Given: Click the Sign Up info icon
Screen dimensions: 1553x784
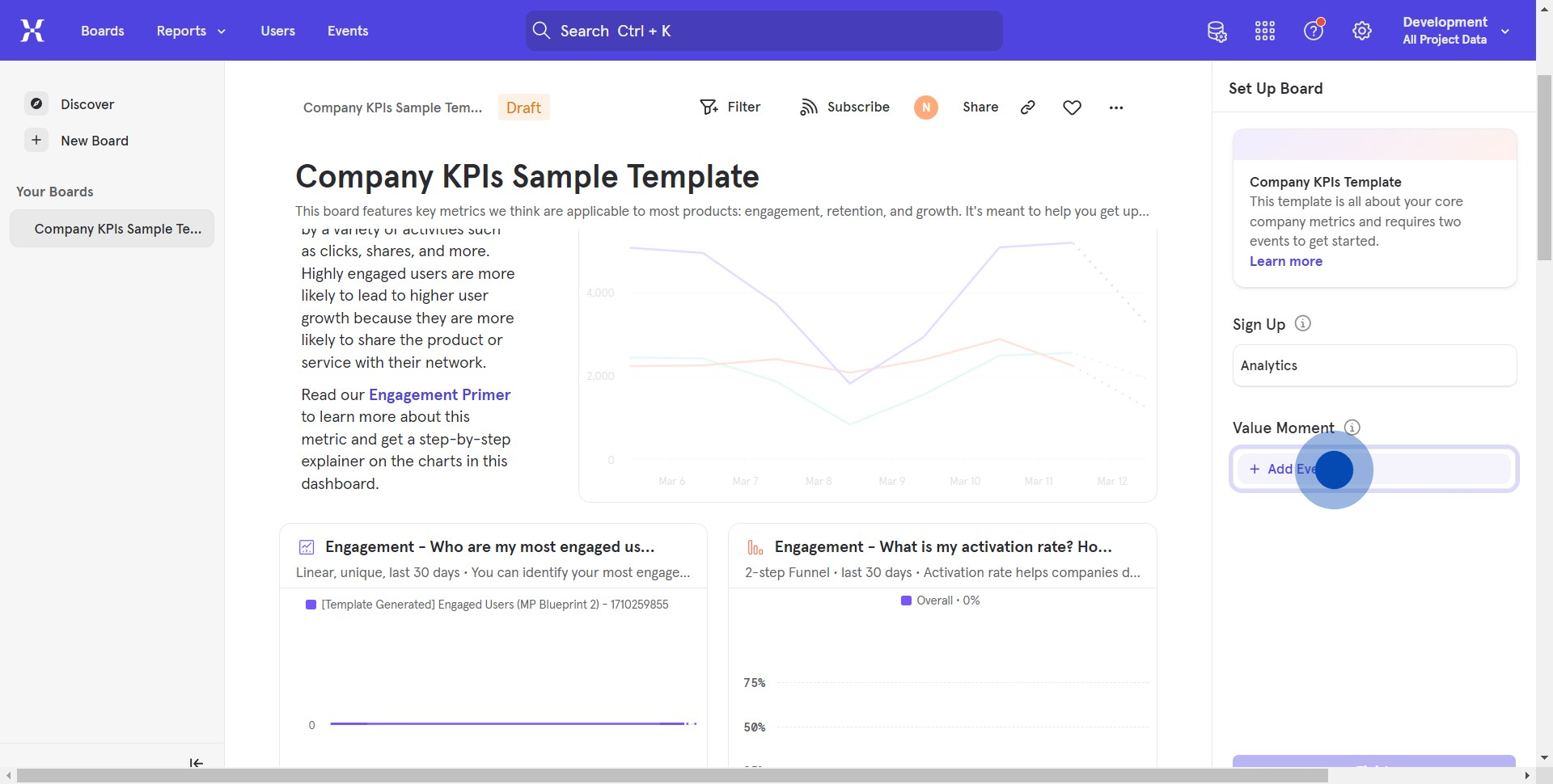Looking at the screenshot, I should pos(1302,323).
